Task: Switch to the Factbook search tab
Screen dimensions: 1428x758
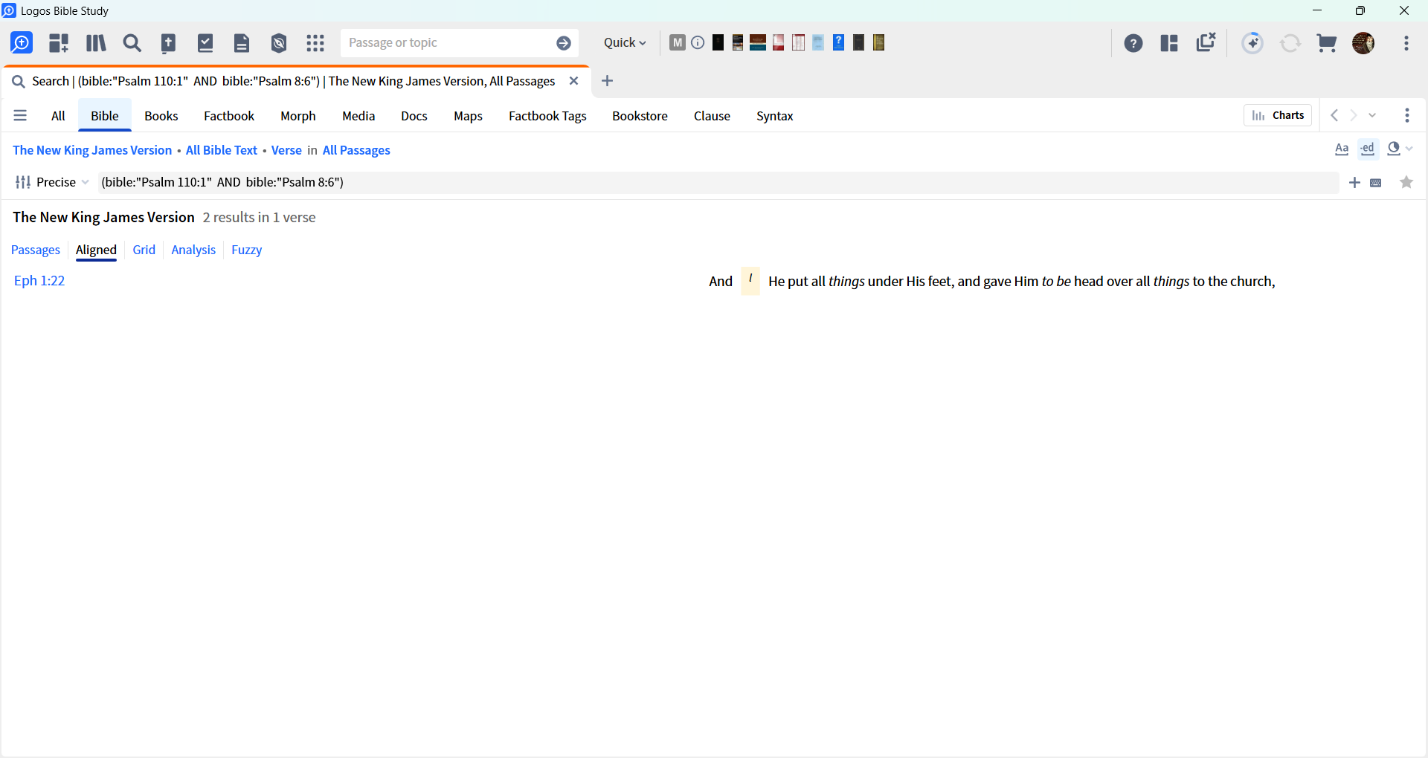Action: tap(229, 116)
